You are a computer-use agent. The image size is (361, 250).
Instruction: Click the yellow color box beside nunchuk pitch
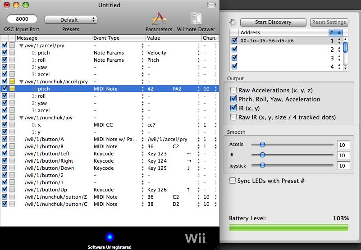click(12, 89)
